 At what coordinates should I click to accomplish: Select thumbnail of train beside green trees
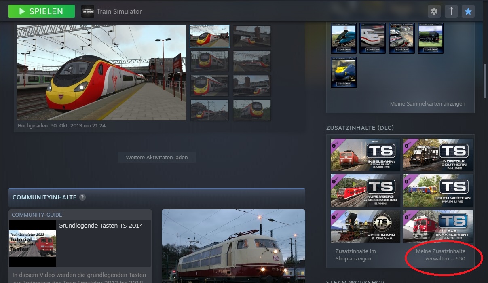[x=252, y=110]
